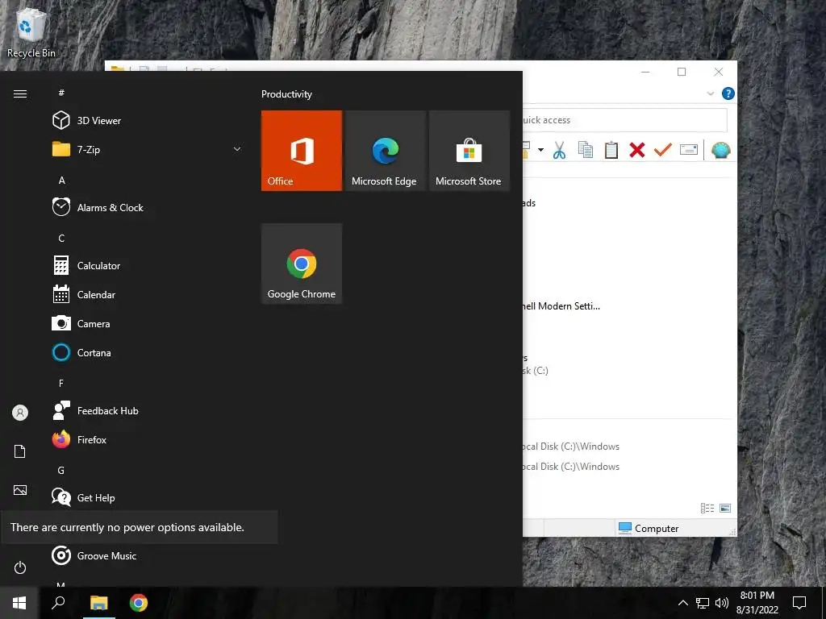Click the Copy icon in Explorer toolbar
Image resolution: width=826 pixels, height=619 pixels.
[x=586, y=151]
